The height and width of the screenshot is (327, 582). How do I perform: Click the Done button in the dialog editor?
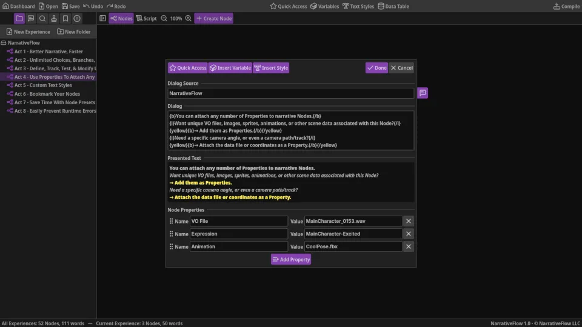pos(376,68)
